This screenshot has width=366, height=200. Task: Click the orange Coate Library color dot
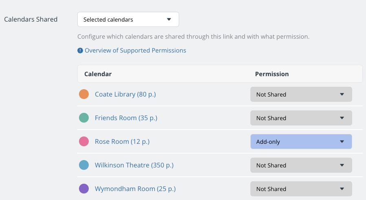[84, 94]
